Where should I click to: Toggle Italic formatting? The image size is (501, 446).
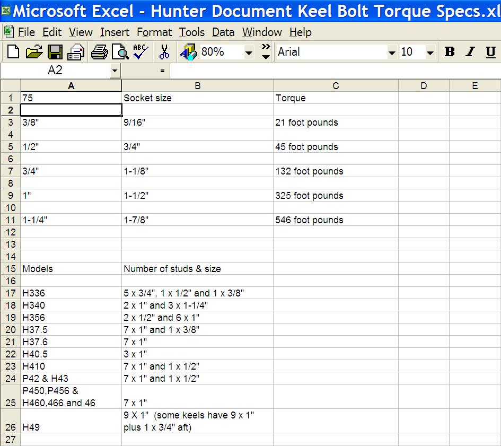coord(470,52)
